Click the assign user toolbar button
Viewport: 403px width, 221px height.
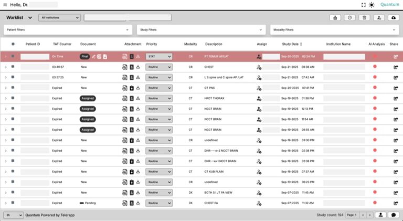pyautogui.click(x=379, y=18)
